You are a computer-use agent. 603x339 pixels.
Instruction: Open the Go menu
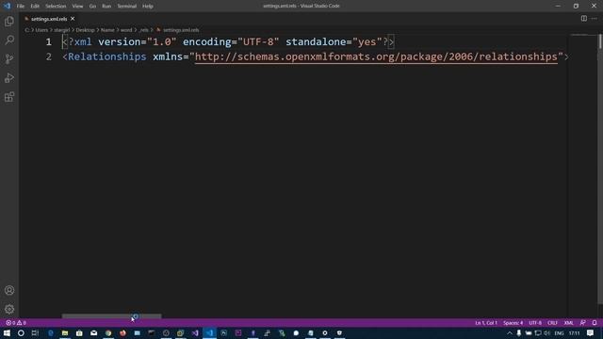(x=92, y=7)
